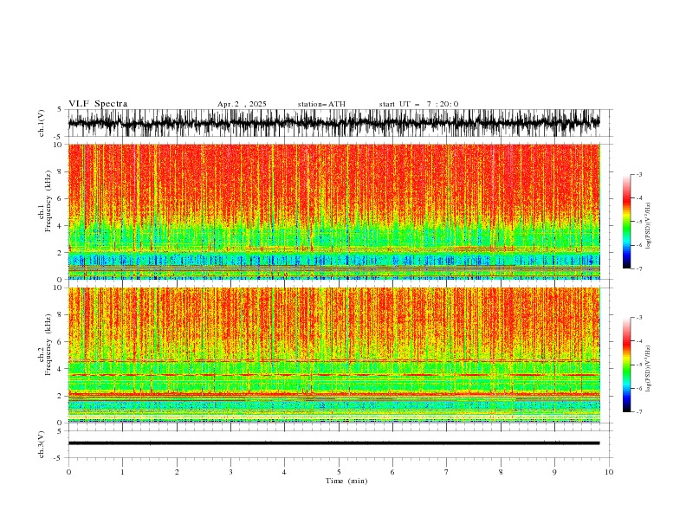Click the ch.1 "Frequency (kHz)" axis label
Image resolution: width=686 pixels, height=530 pixels.
coord(48,201)
